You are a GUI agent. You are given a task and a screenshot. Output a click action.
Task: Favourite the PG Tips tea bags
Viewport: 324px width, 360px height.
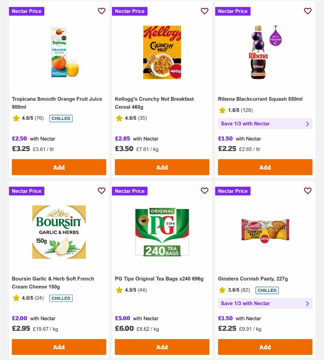click(x=205, y=191)
